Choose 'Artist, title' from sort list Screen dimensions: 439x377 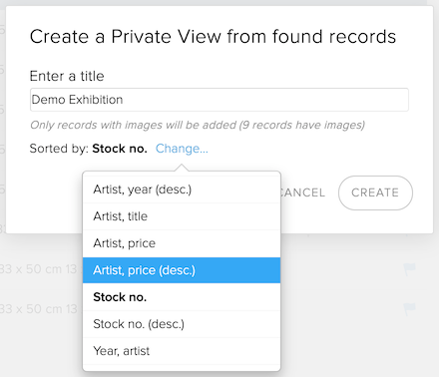click(182, 216)
